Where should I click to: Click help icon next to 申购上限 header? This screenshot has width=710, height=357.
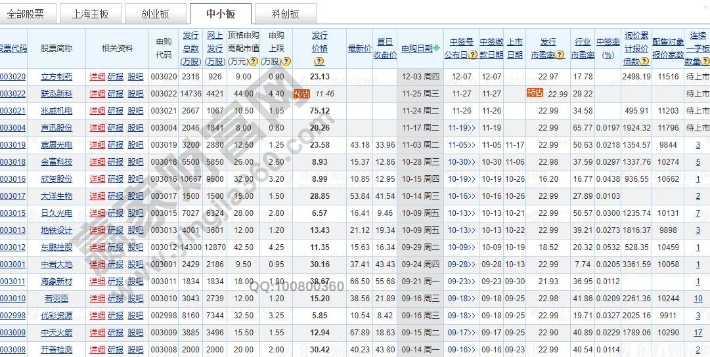[x=286, y=62]
